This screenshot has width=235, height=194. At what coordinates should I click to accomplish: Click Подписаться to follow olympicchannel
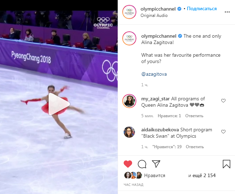[202, 9]
